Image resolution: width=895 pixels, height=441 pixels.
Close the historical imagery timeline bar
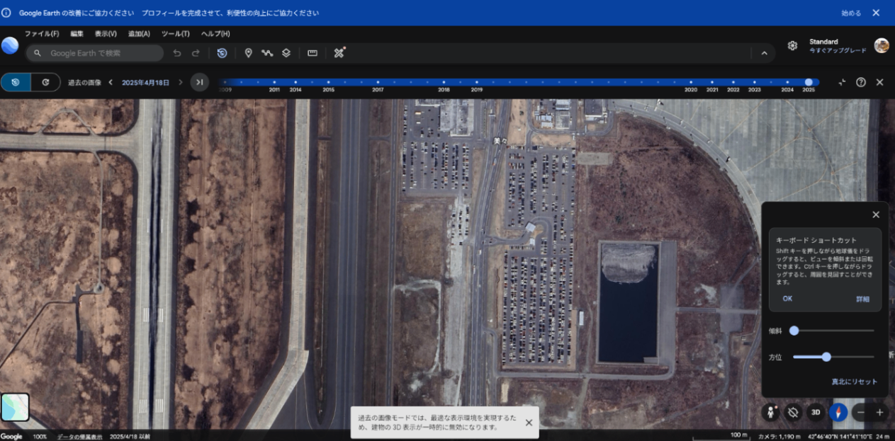pos(880,82)
